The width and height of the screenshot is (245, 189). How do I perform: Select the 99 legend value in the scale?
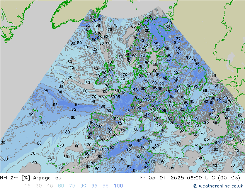coord(105,186)
